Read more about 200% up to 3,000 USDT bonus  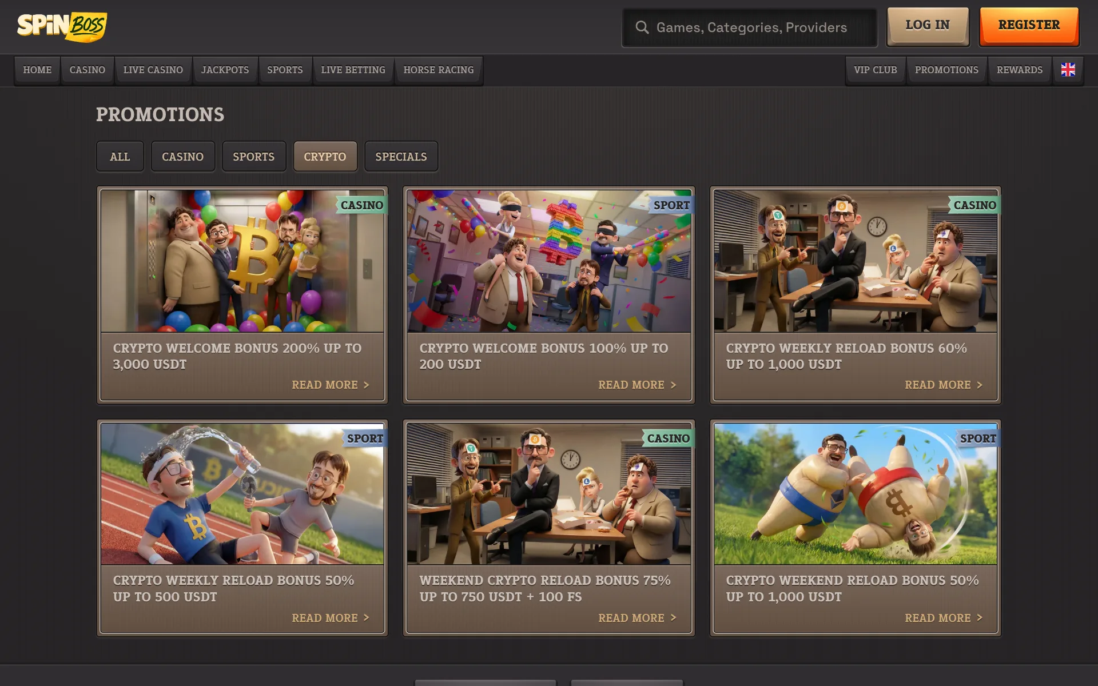pyautogui.click(x=331, y=385)
